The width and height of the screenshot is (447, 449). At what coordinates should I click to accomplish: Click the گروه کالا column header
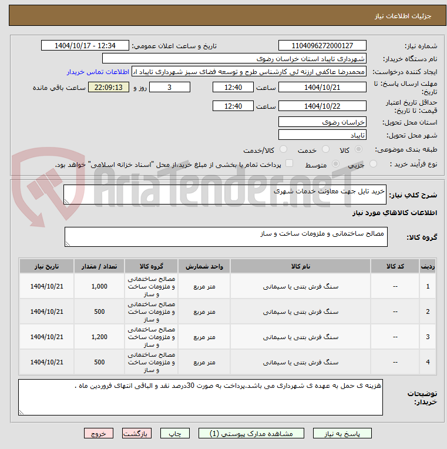click(151, 266)
